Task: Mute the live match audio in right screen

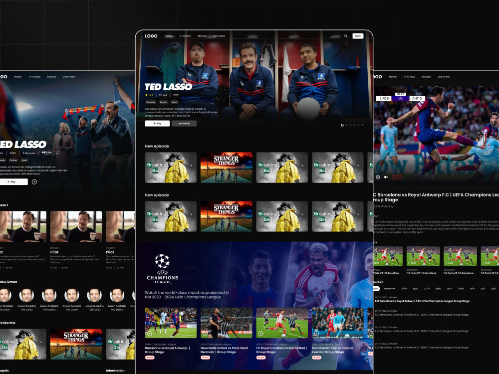Action: [x=386, y=177]
